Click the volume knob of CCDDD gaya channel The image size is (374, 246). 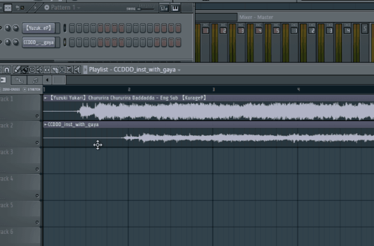pos(16,43)
